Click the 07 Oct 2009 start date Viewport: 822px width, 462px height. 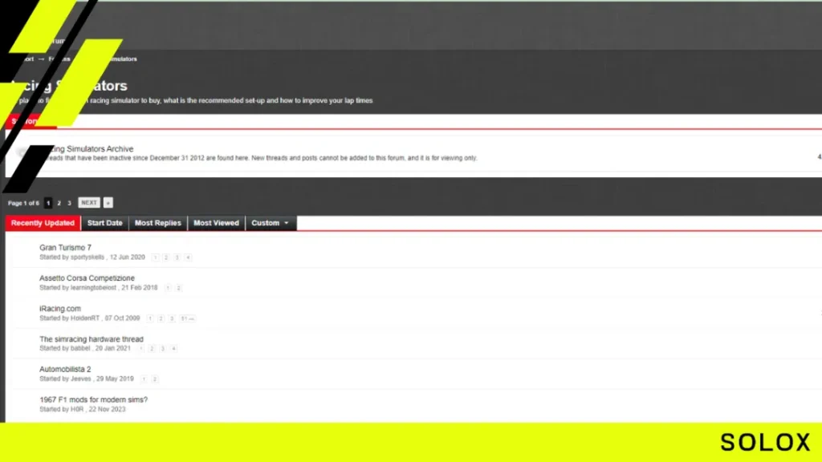(122, 318)
